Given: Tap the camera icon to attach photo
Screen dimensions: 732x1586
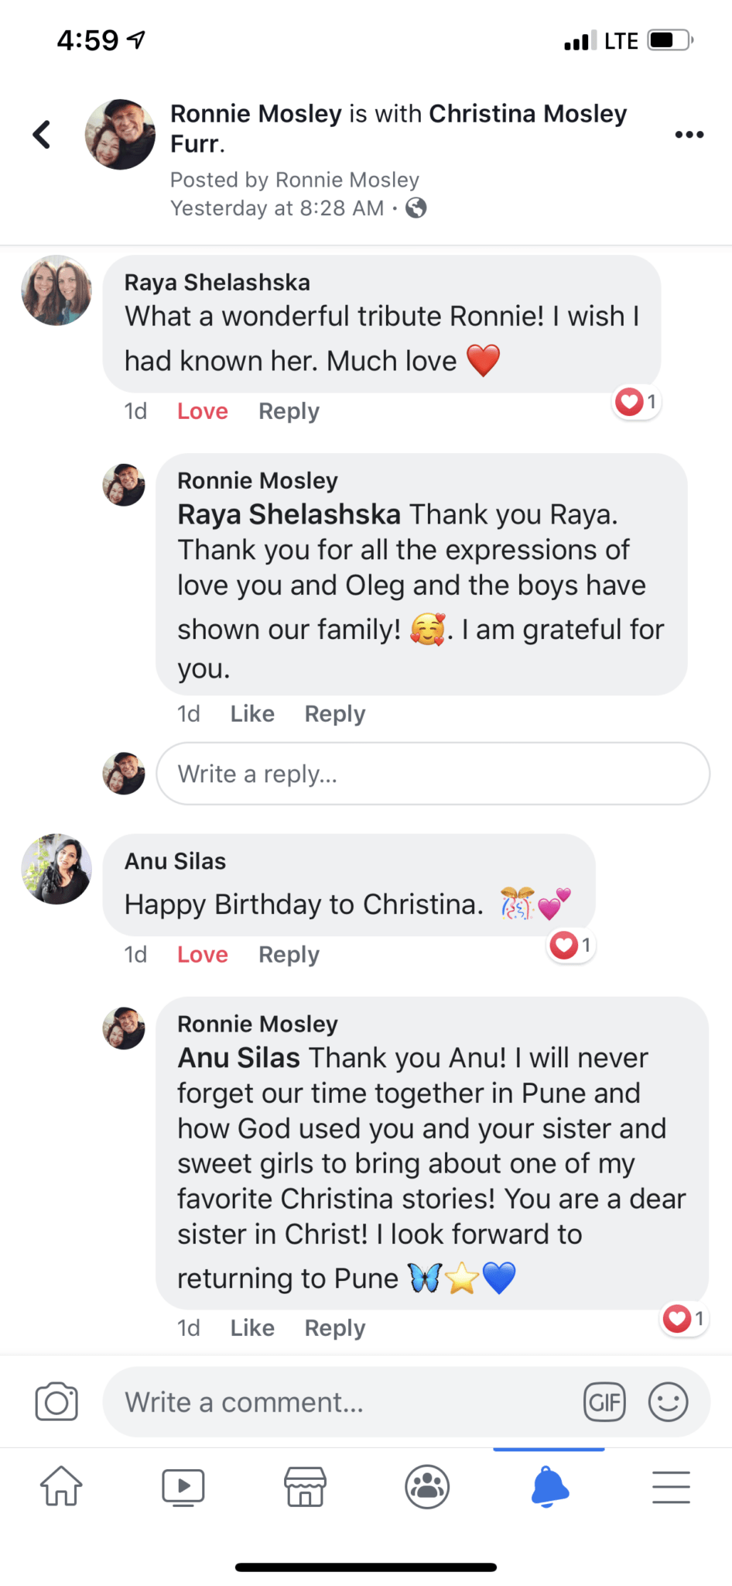Looking at the screenshot, I should click(x=56, y=1402).
